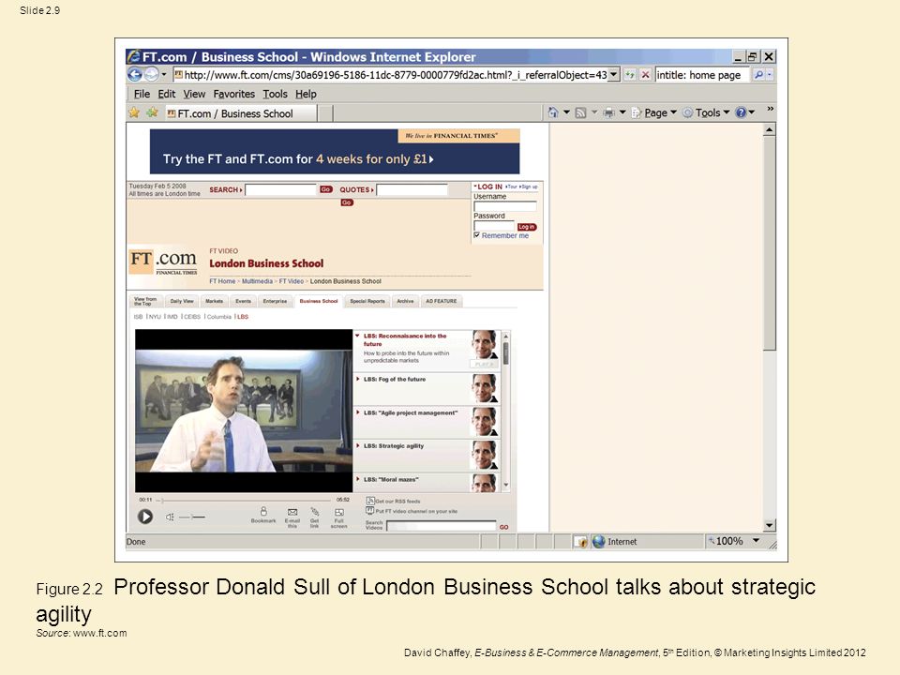Click the video list scrollbar thumb
Image resolution: width=900 pixels, height=675 pixels.
(505, 353)
